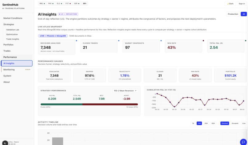
Task: Click the Market Snapshots 97 card
Action: (x=141, y=46)
